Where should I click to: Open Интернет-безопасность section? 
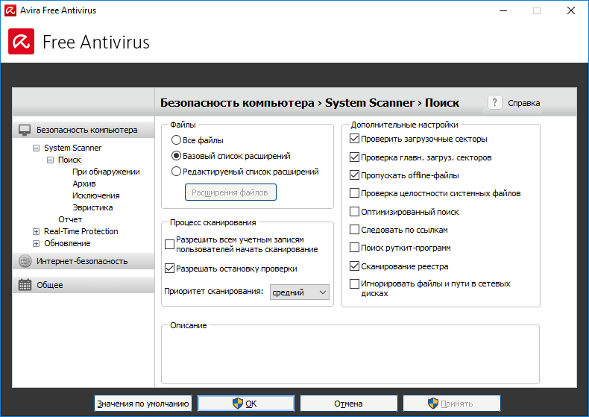[x=84, y=261]
